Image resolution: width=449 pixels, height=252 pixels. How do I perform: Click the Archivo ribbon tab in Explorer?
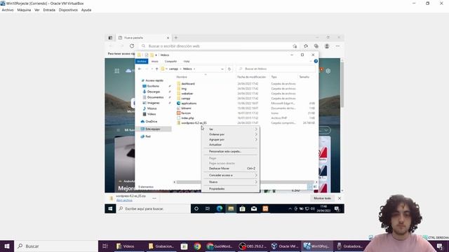(142, 62)
